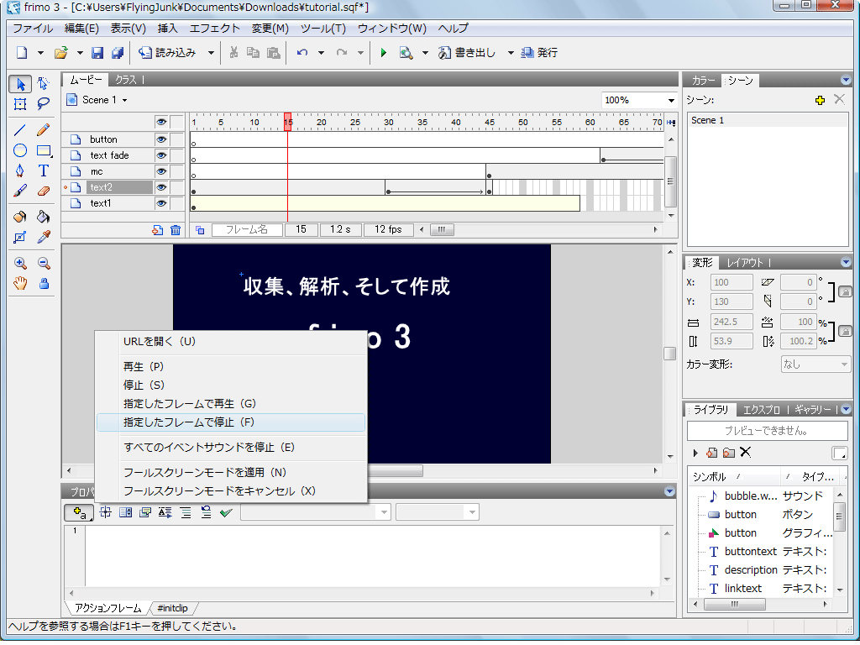
Task: Select the Text tool
Action: pyautogui.click(x=44, y=170)
